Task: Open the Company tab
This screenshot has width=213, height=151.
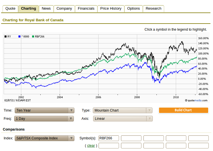Action: coord(64,9)
